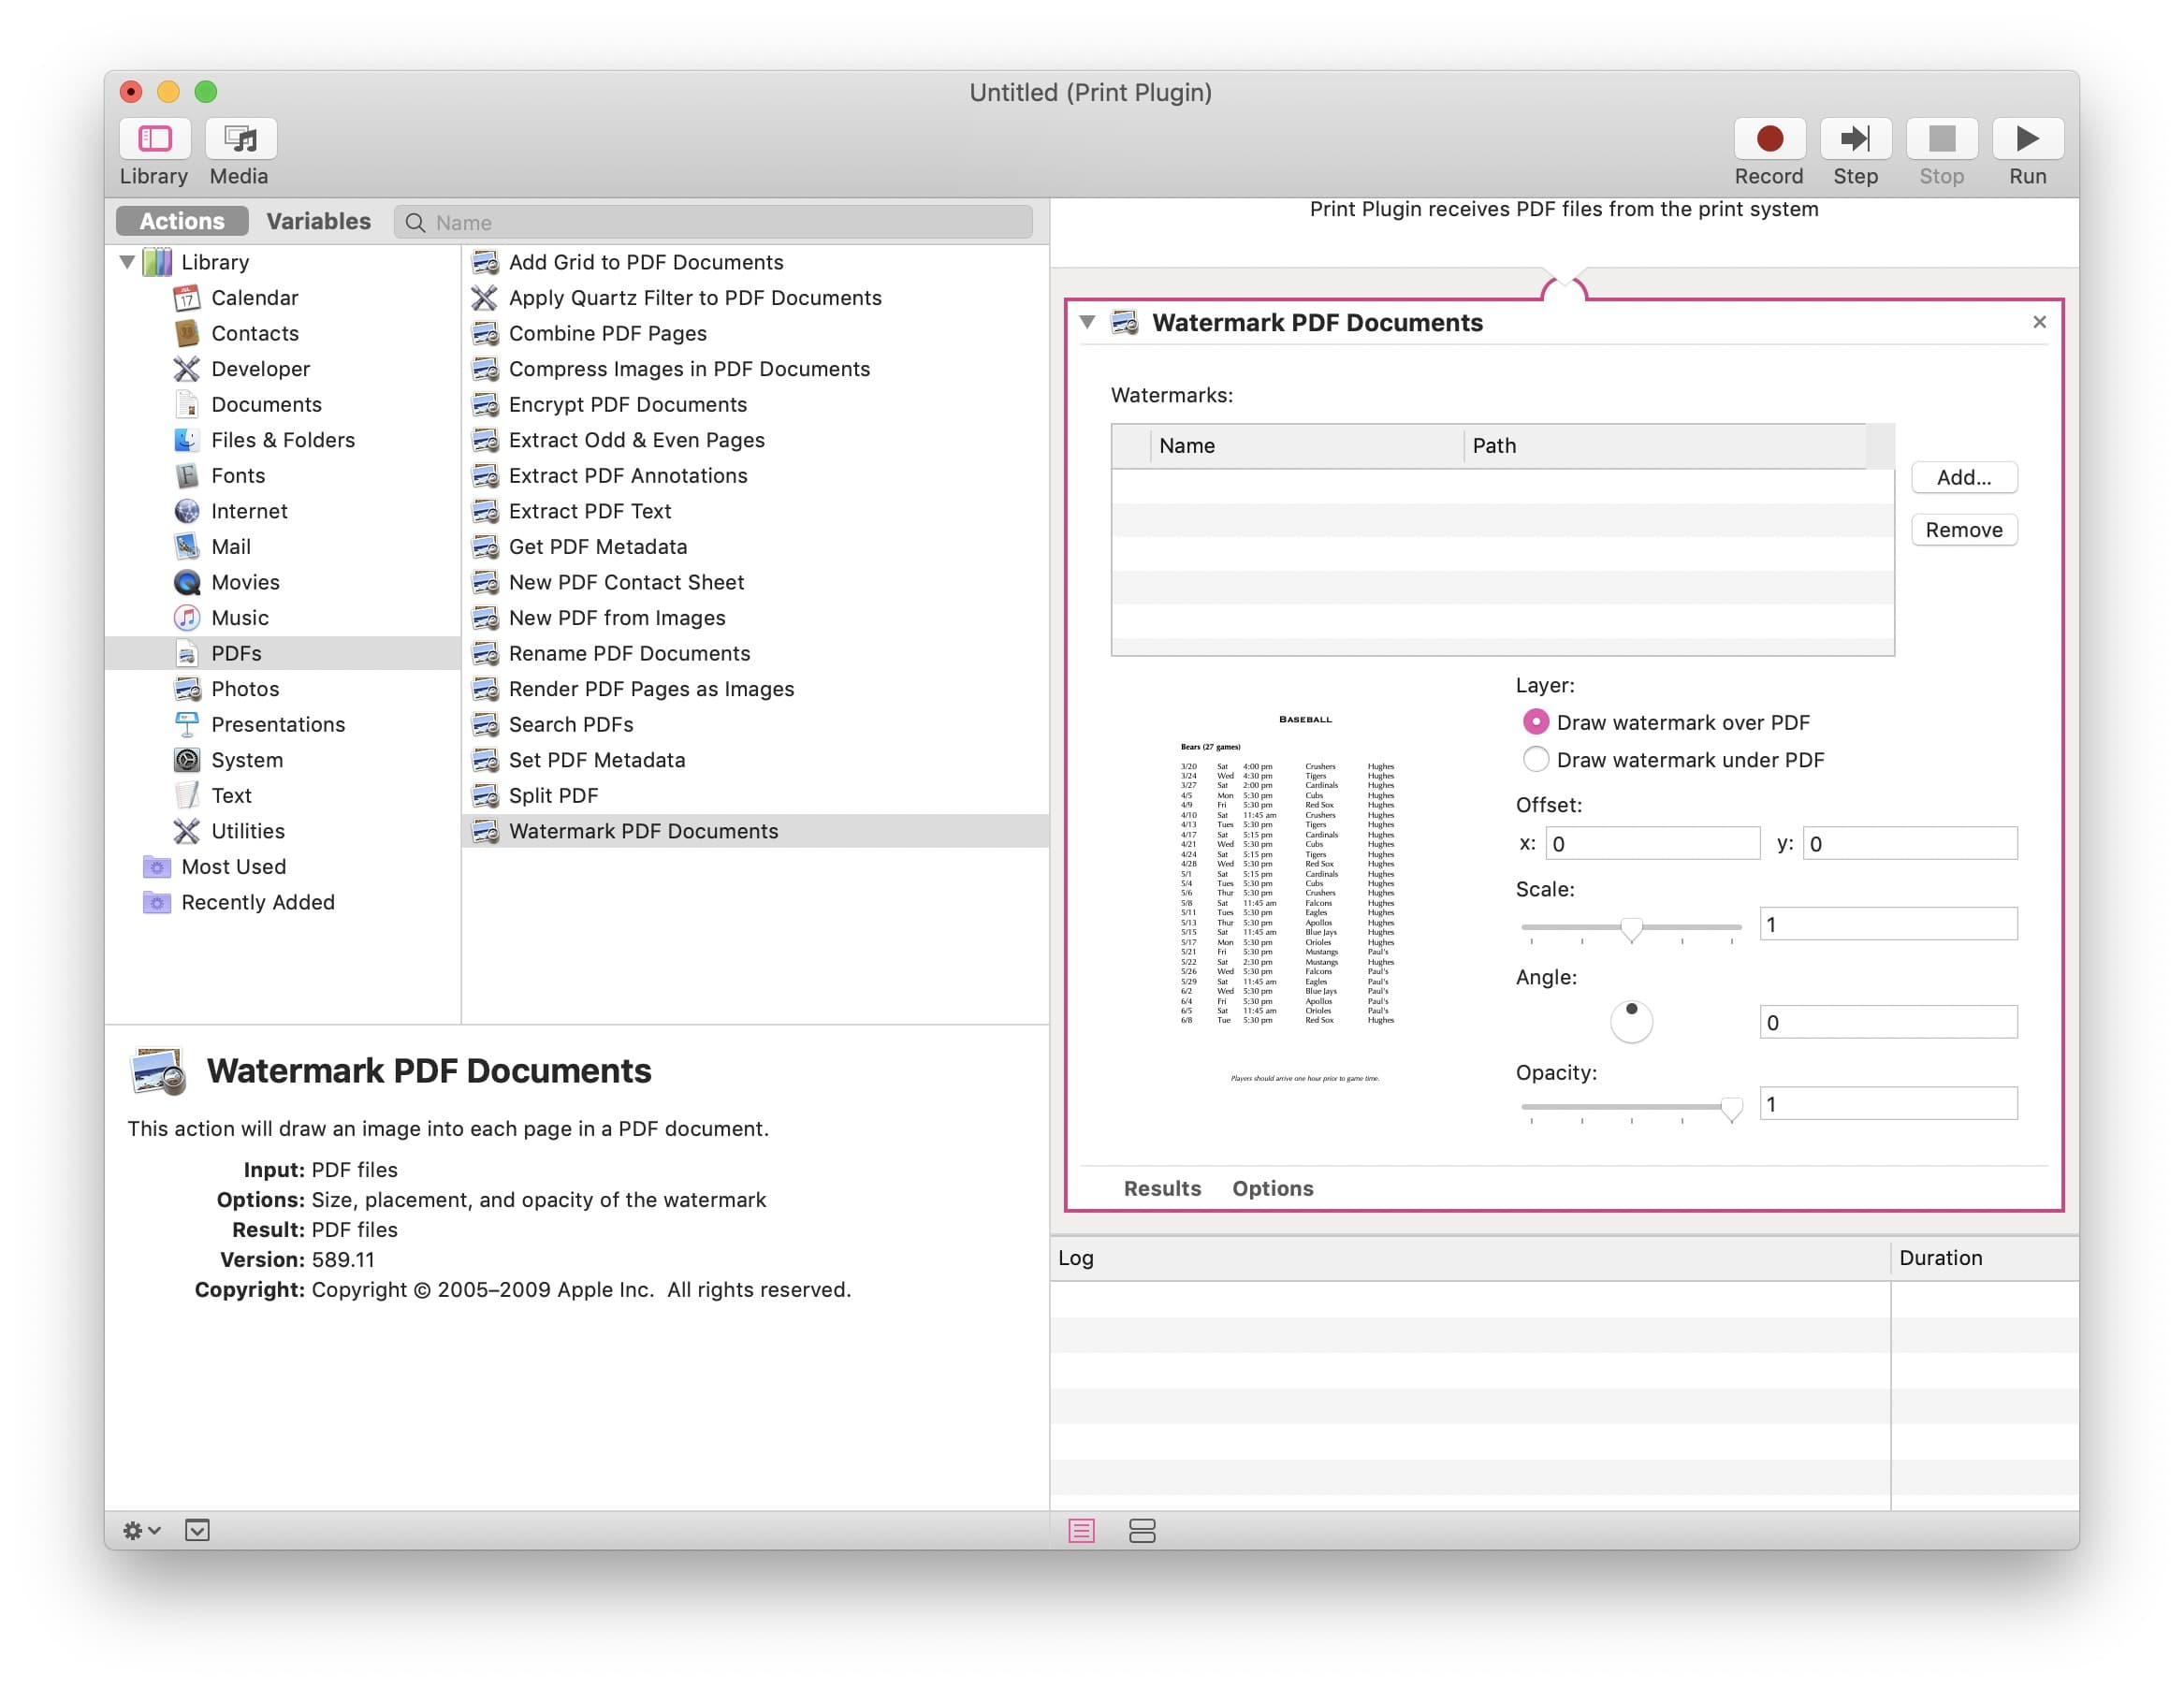Open the gear action menu dropdown
Screen dimensions: 2184x1688
141,1531
